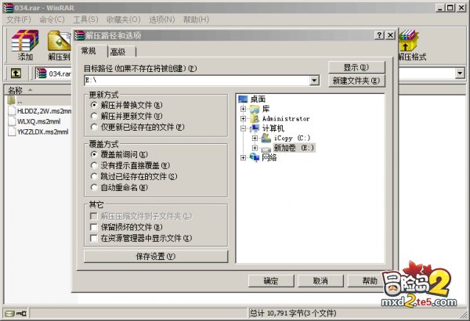Click the up-one-level folder arrow icon

[16, 73]
